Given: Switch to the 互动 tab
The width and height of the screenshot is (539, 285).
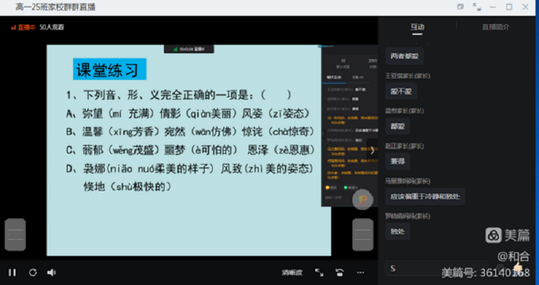Looking at the screenshot, I should click(418, 27).
